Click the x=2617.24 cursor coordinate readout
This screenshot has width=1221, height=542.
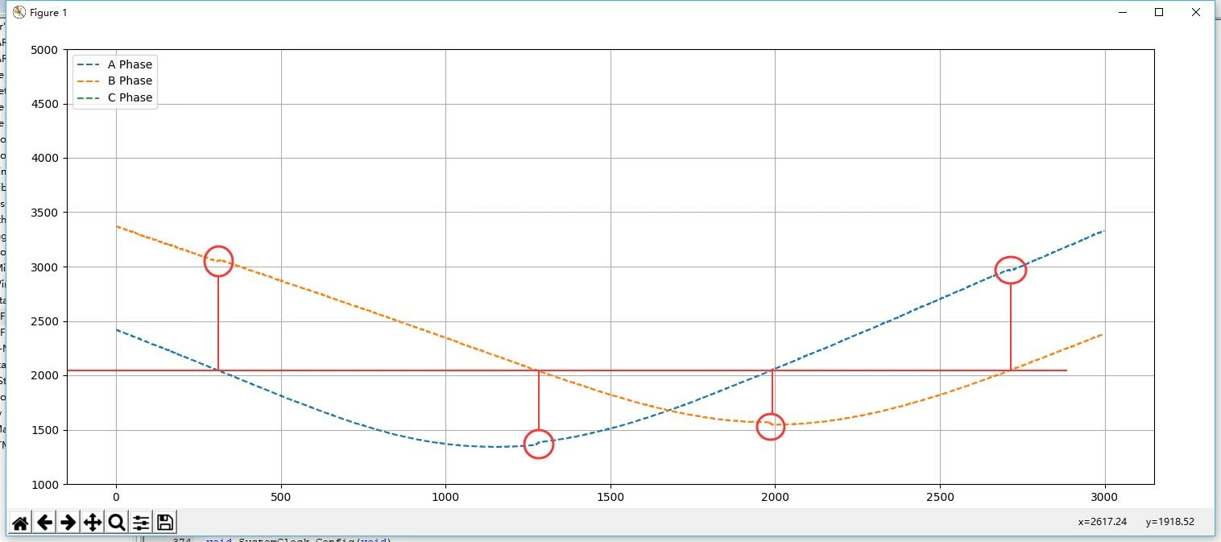(x=1103, y=522)
